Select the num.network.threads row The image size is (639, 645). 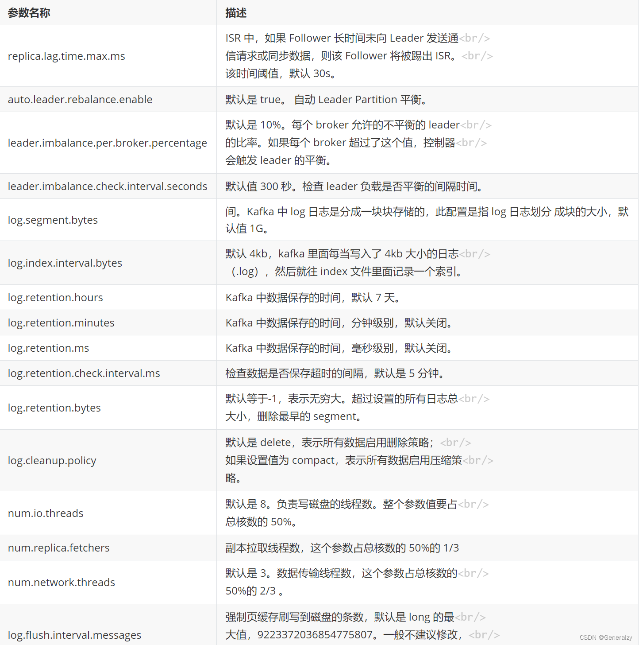(62, 582)
